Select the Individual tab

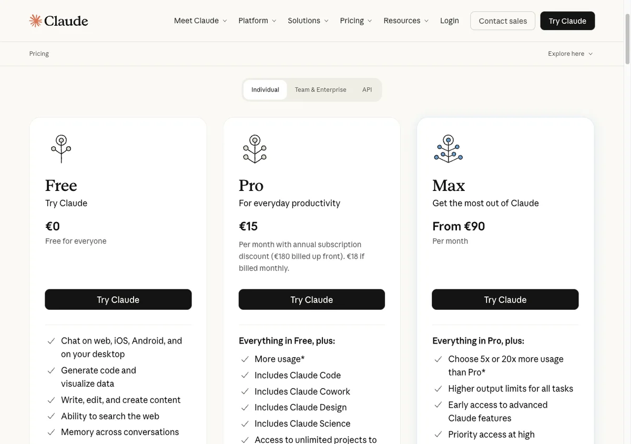[265, 90]
